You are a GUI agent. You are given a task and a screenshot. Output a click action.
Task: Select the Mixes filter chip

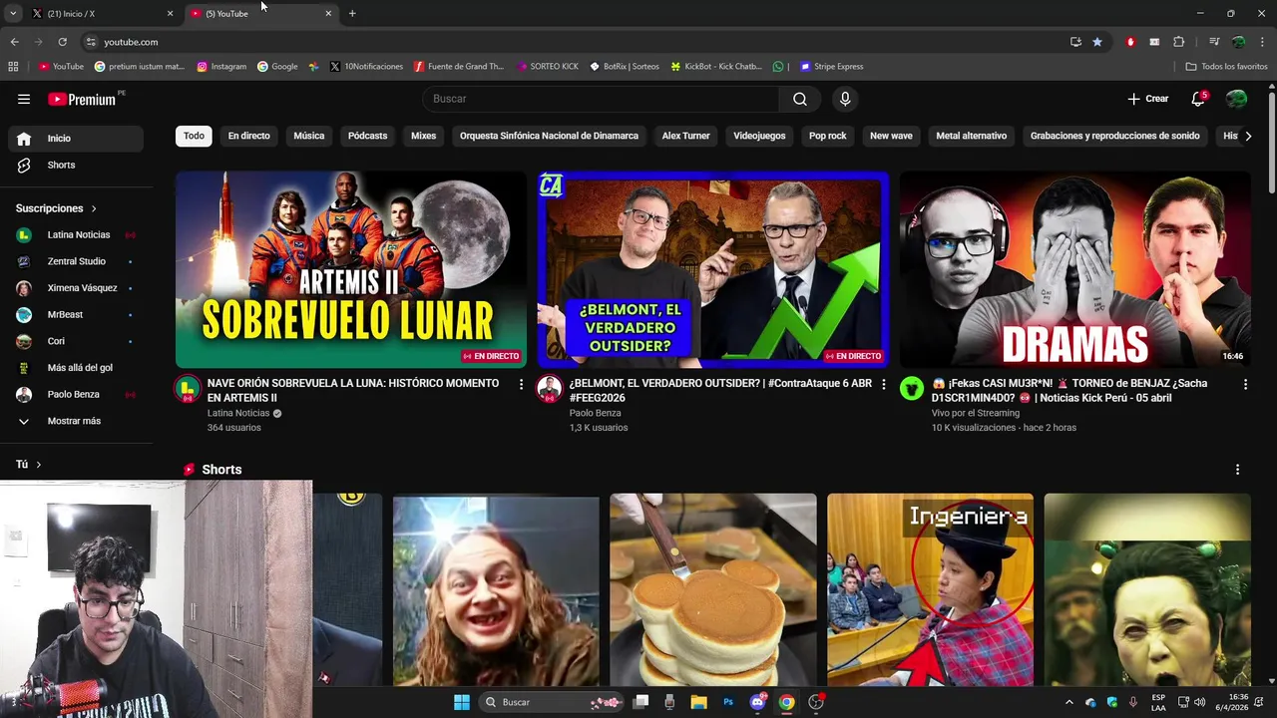[x=423, y=136]
